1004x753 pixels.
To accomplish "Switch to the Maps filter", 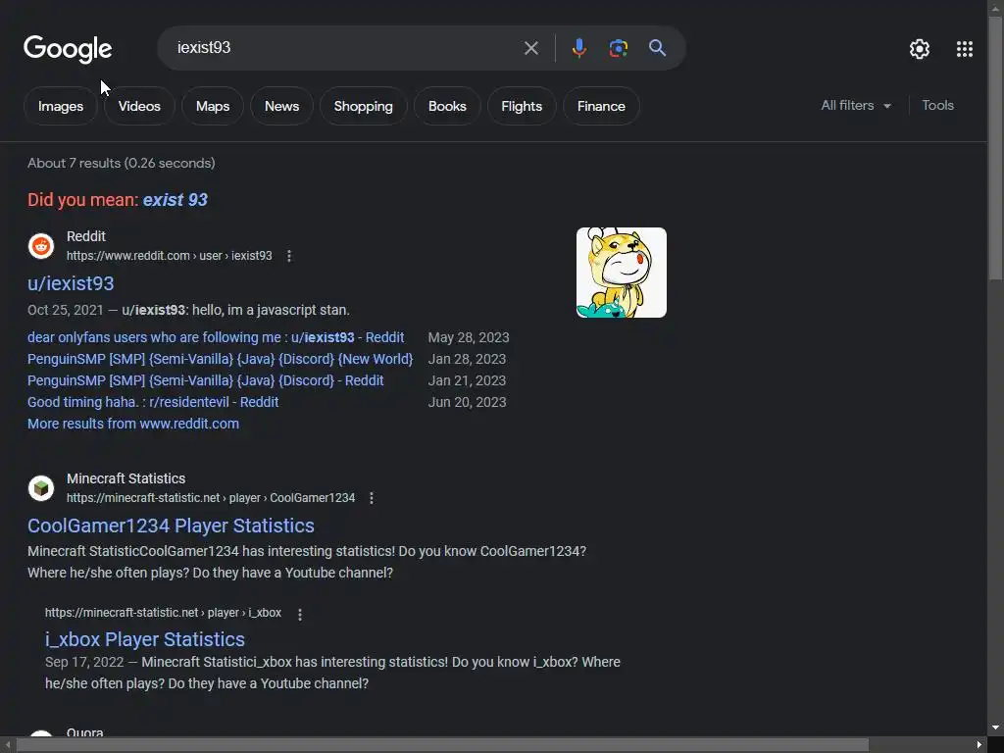I will tap(213, 106).
